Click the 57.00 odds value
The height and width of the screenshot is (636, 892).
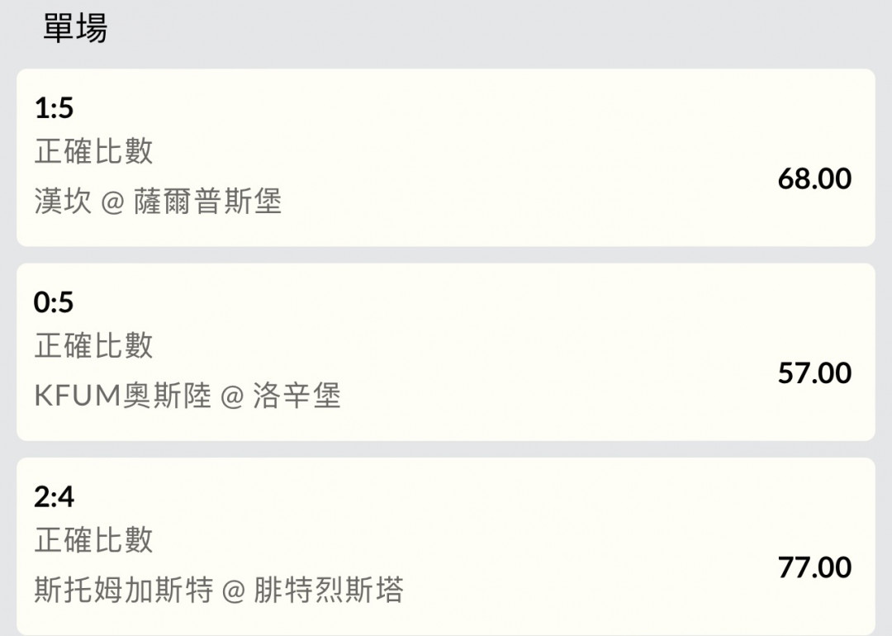point(814,373)
